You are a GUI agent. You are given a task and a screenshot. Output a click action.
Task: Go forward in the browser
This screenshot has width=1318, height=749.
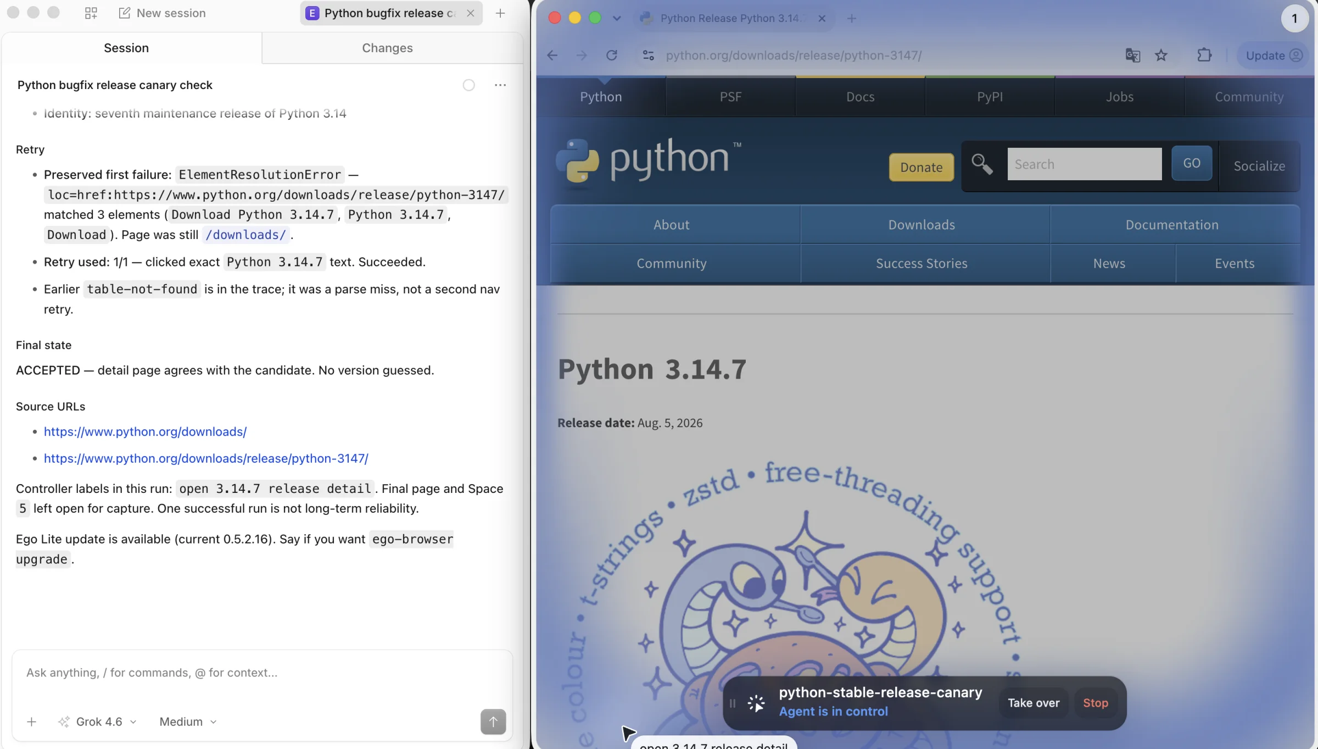point(582,56)
